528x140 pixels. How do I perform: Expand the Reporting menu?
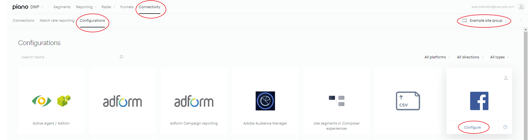[86, 7]
